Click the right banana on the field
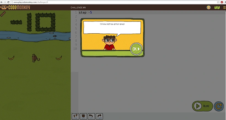This screenshot has width=226, height=120. click(59, 58)
